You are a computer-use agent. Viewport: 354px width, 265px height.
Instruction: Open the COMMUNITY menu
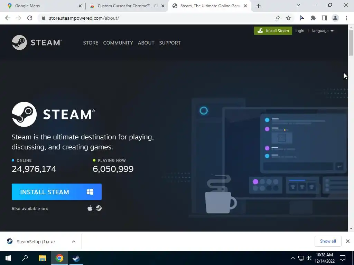pos(118,43)
